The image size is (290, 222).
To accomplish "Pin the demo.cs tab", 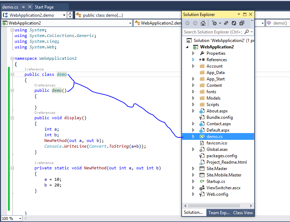I will pos(23,7).
